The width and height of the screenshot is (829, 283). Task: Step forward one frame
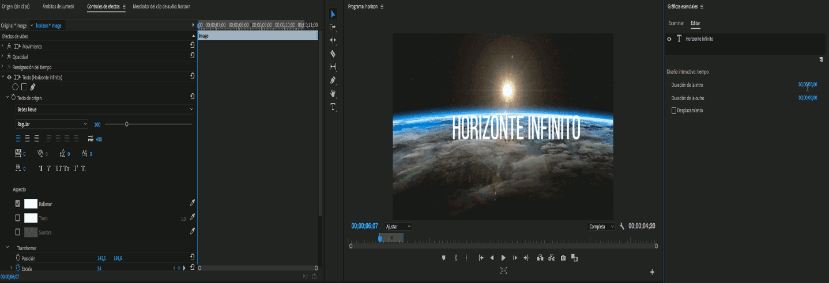tap(515, 258)
